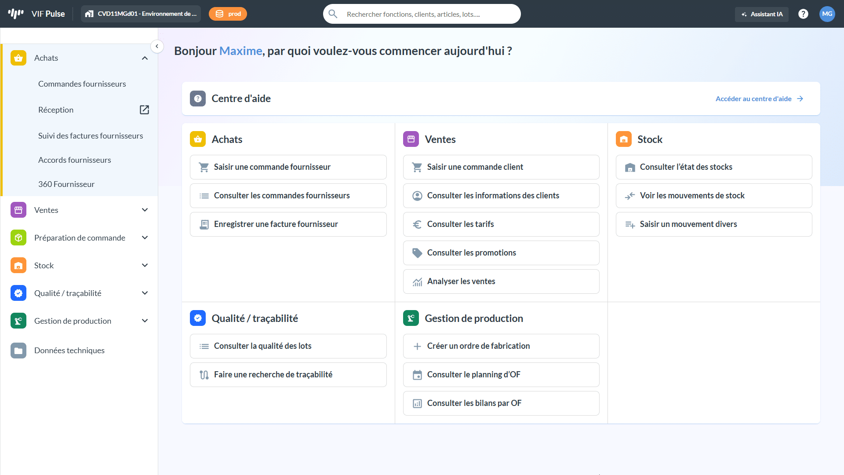This screenshot has width=844, height=475.
Task: Open 360 Fournisseur in sidebar
Action: pos(66,184)
